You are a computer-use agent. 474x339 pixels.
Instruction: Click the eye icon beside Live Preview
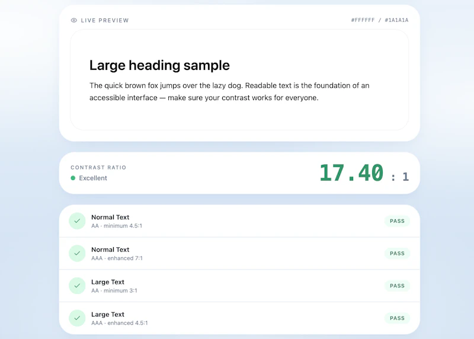coord(73,20)
